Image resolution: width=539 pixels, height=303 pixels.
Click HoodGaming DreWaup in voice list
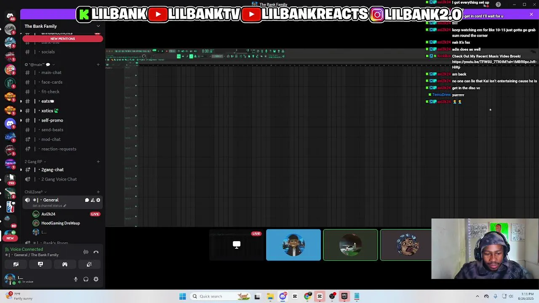[61, 223]
